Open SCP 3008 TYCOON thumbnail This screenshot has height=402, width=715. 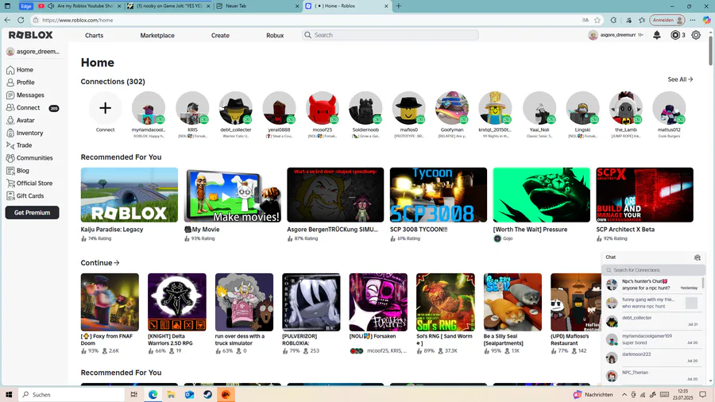click(439, 195)
